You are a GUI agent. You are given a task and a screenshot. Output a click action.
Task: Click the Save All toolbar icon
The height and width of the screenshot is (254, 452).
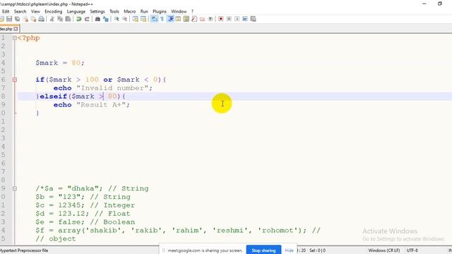point(17,19)
